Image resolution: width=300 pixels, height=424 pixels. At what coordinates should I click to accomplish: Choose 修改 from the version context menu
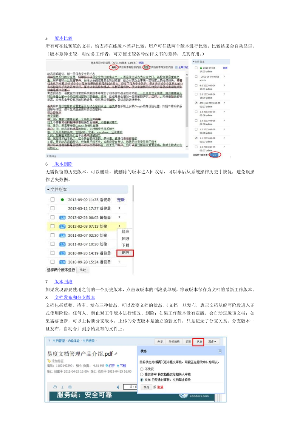click(125, 231)
